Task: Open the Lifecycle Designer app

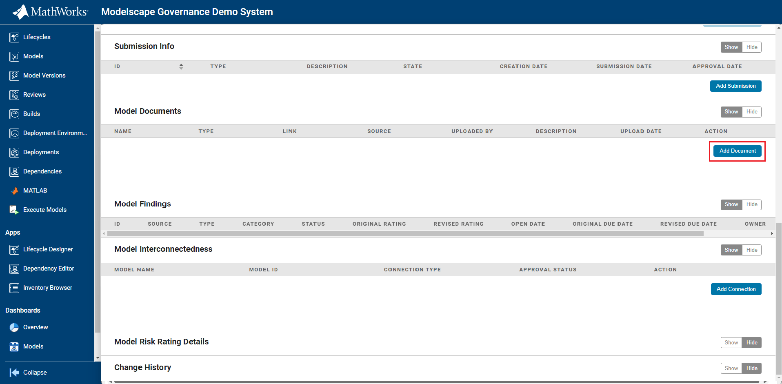Action: click(x=15, y=249)
